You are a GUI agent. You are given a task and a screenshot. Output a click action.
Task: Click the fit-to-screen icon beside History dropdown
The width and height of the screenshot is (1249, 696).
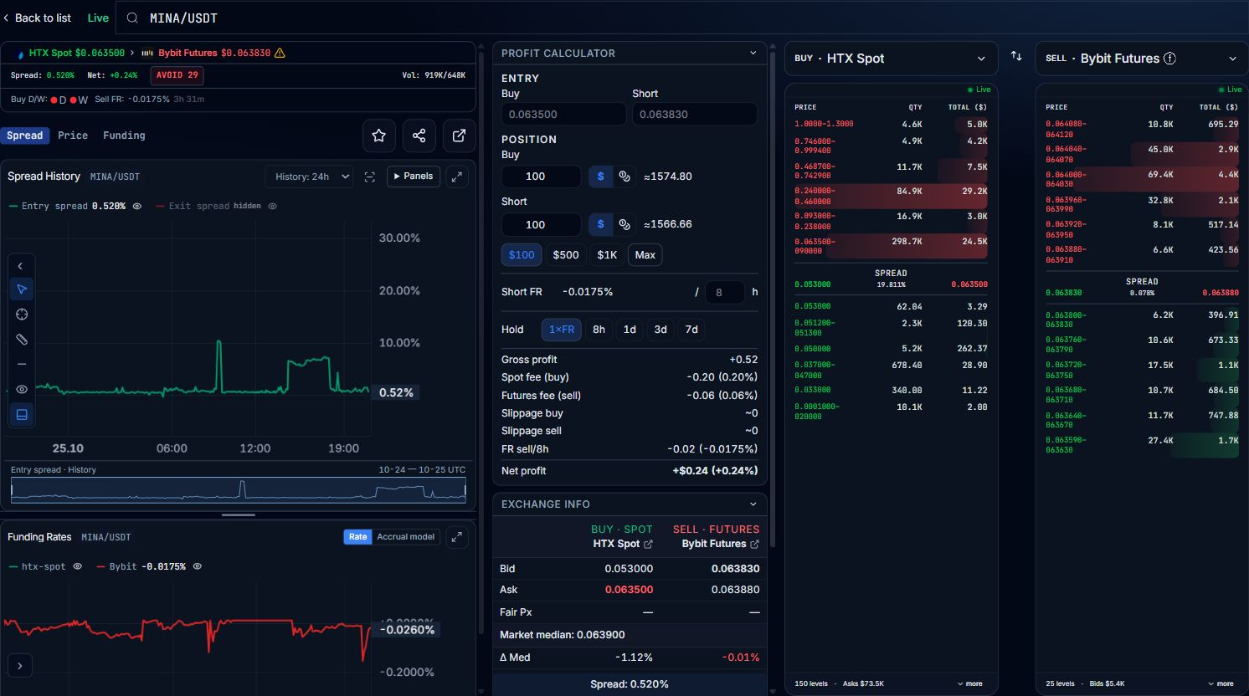[x=369, y=177]
